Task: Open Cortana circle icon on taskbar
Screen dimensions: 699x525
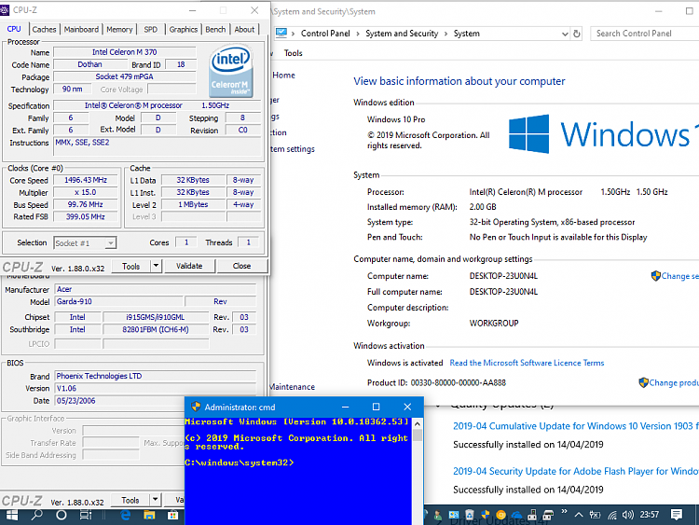Action: (x=62, y=515)
